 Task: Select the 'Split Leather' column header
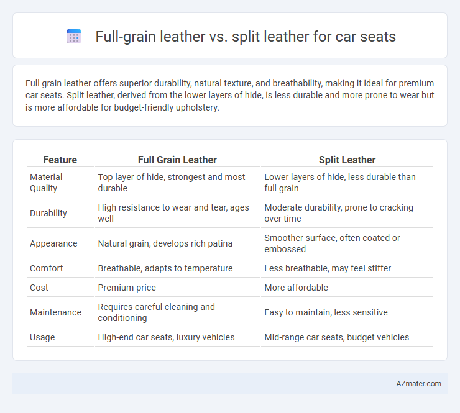coord(347,160)
